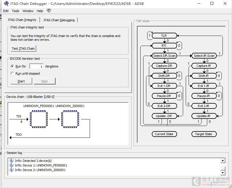Select the first device chip UNKNOWN_FE000001
232x188 pixels.
point(39,119)
